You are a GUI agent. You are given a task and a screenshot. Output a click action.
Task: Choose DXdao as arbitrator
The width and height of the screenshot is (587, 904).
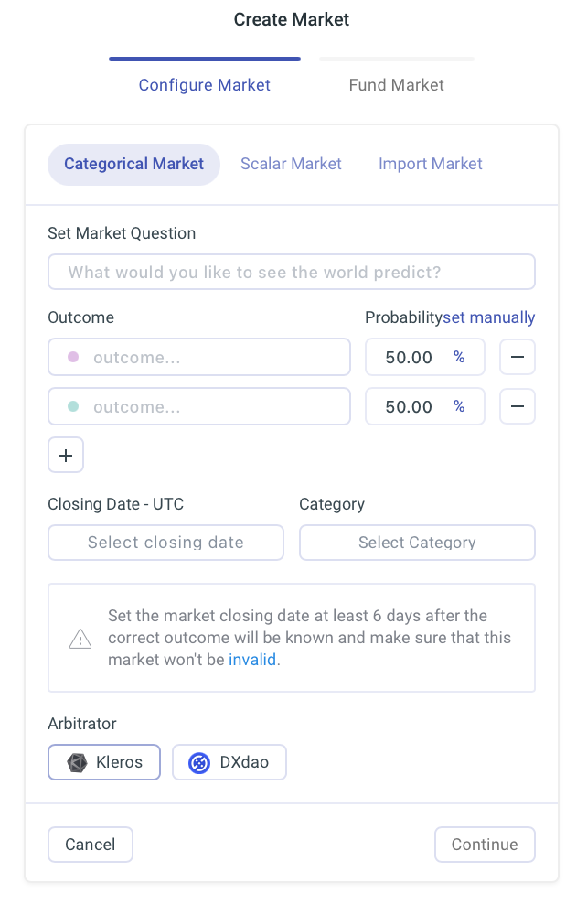229,762
